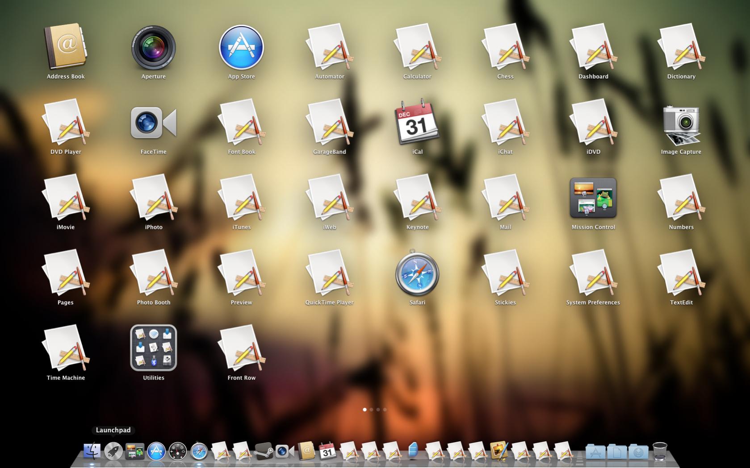Launch the Automator app
The width and height of the screenshot is (750, 468).
click(330, 47)
